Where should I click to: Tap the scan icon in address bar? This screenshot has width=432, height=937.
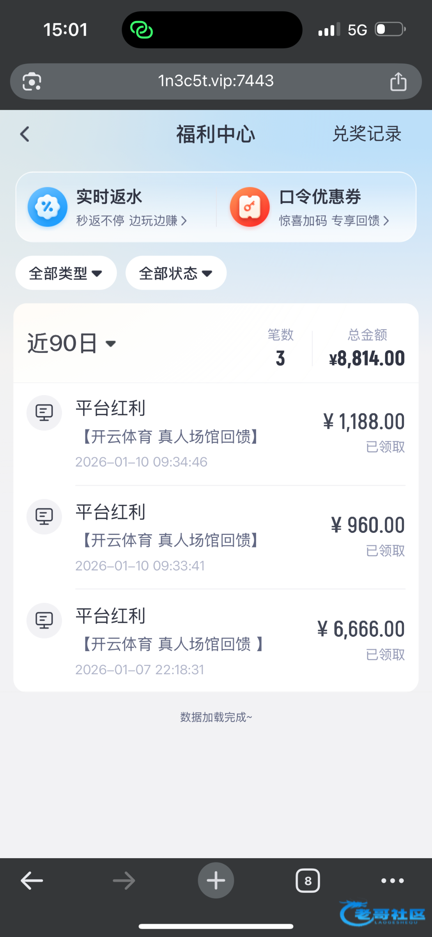[32, 82]
